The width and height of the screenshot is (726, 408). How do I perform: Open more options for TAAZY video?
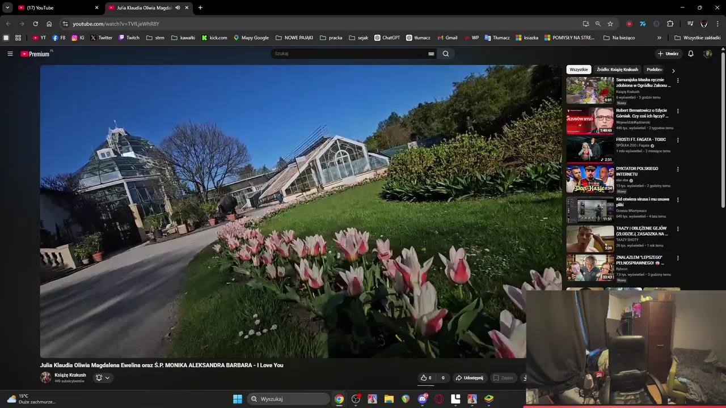click(x=677, y=229)
